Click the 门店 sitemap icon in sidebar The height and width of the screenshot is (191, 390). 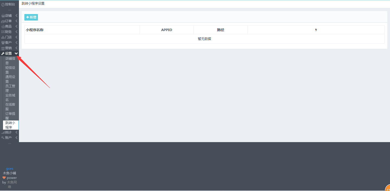[3, 37]
